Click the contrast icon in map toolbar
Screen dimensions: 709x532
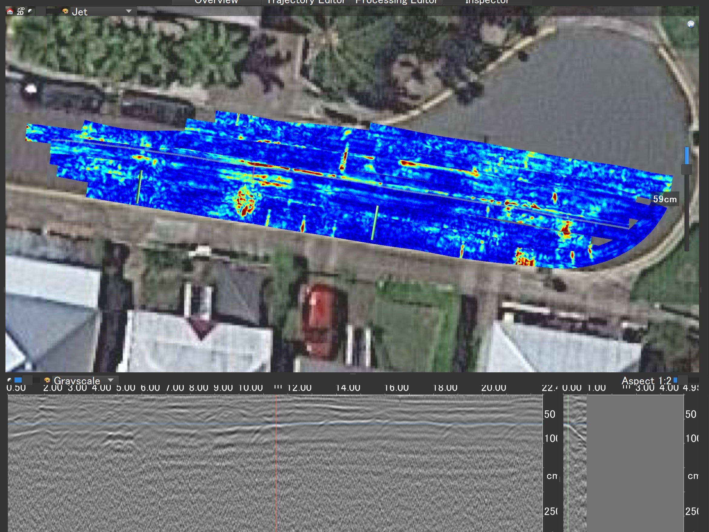click(x=30, y=11)
